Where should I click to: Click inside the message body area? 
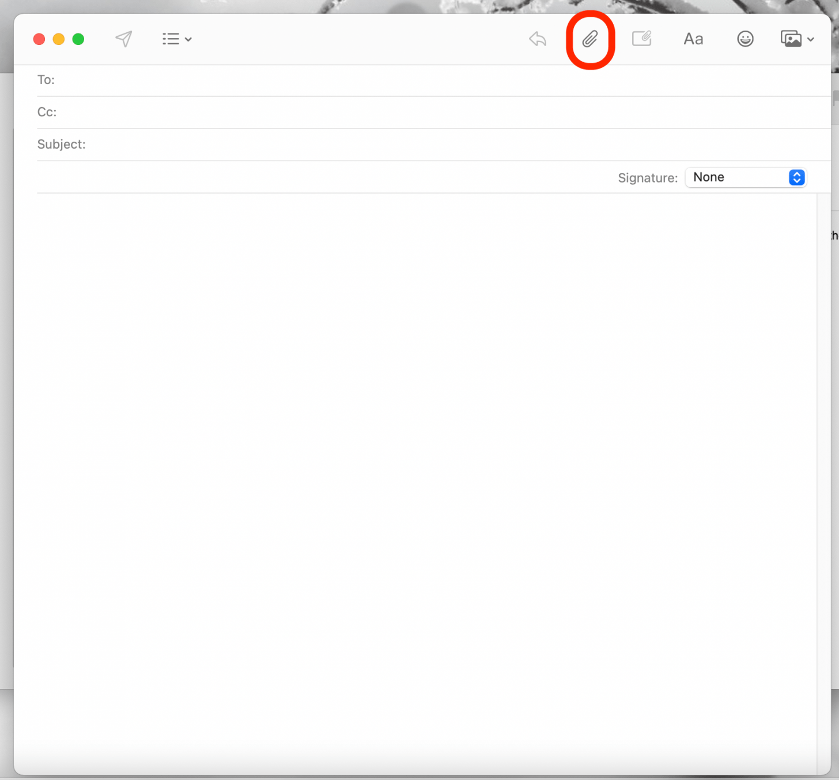(x=403, y=403)
